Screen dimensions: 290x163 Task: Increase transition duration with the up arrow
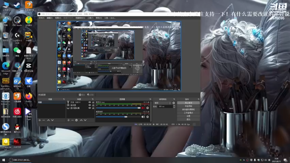[x=174, y=106]
